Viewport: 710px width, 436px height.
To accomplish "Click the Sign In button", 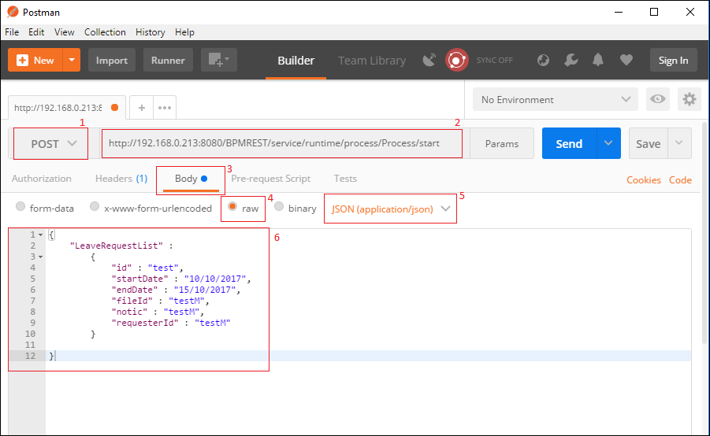I will pyautogui.click(x=673, y=60).
